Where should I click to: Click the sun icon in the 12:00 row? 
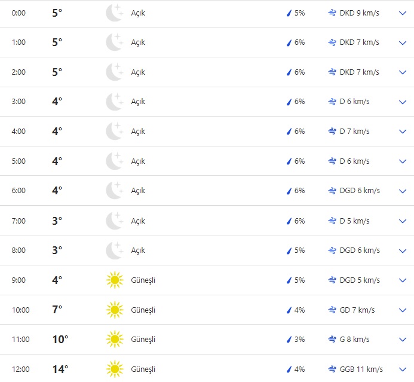(114, 369)
